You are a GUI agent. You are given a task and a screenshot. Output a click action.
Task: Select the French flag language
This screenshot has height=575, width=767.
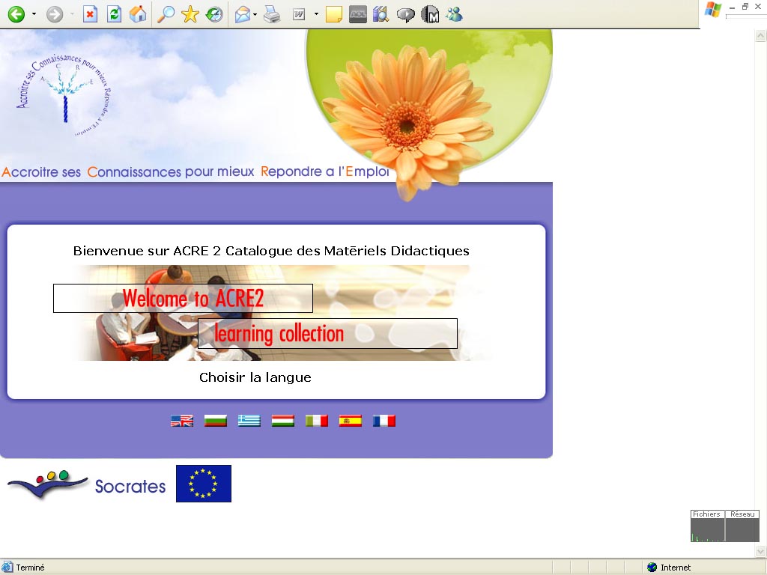[x=384, y=421]
